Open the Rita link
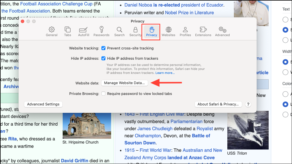Screen dimensions: 292x164 click(13, 139)
